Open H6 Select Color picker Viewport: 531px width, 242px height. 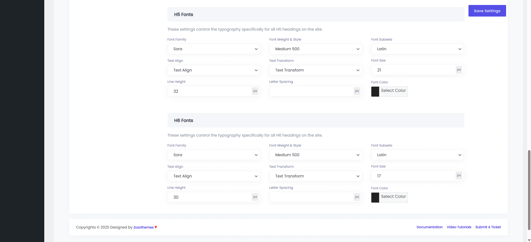[x=393, y=197]
